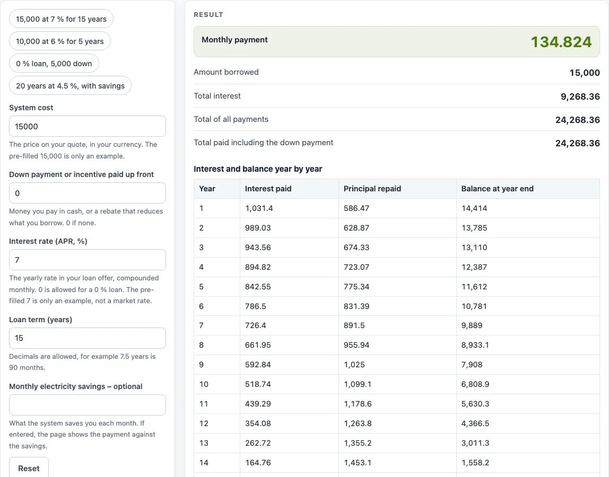
Task: Click the Total interest value 9,268.36
Action: pyautogui.click(x=580, y=96)
